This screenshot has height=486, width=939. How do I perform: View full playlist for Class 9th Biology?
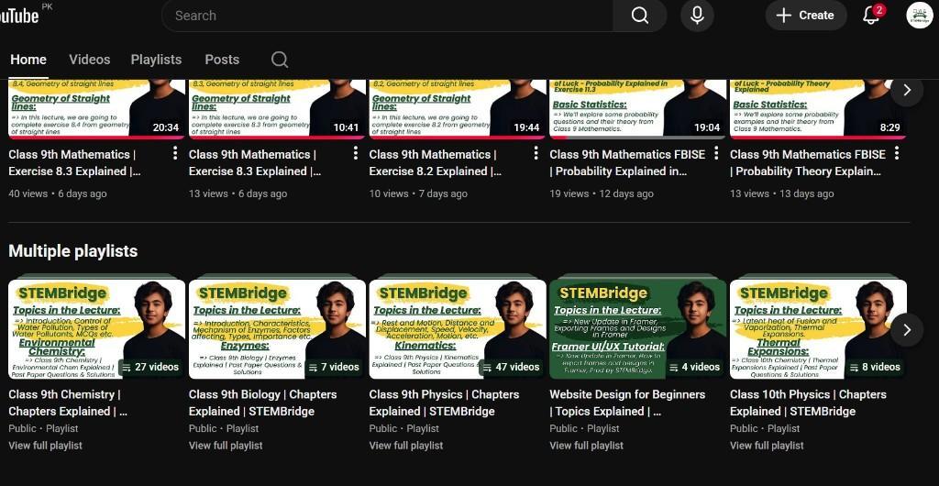point(226,446)
